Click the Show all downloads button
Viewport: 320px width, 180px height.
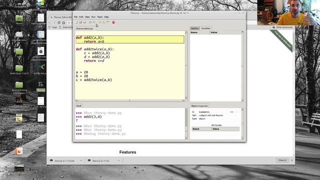click(282, 160)
